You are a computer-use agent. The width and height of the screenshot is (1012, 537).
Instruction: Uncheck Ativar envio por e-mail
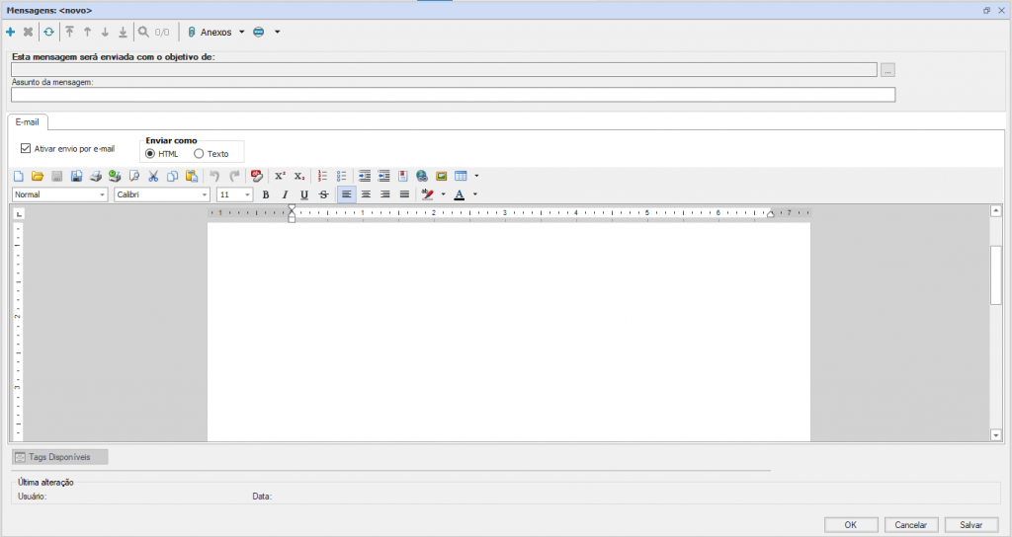pos(26,149)
